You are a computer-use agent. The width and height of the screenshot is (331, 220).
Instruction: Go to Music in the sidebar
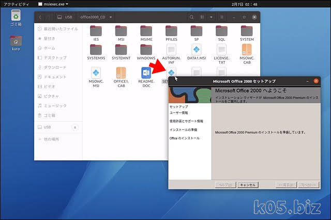tap(58, 106)
